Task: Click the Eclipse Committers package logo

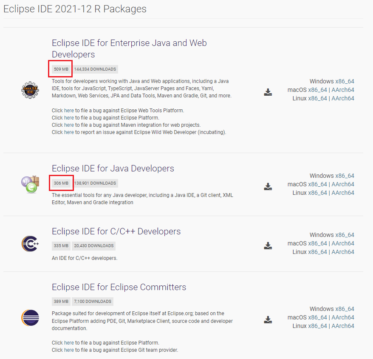Action: click(30, 318)
